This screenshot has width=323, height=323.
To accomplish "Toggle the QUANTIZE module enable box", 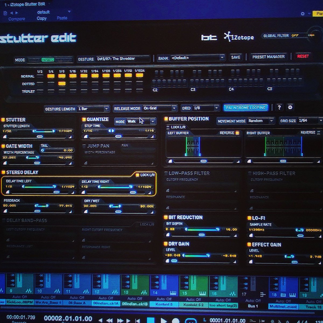I will 84,119.
